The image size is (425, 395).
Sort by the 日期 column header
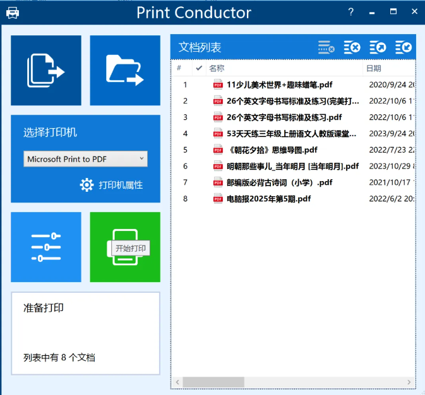pos(388,68)
